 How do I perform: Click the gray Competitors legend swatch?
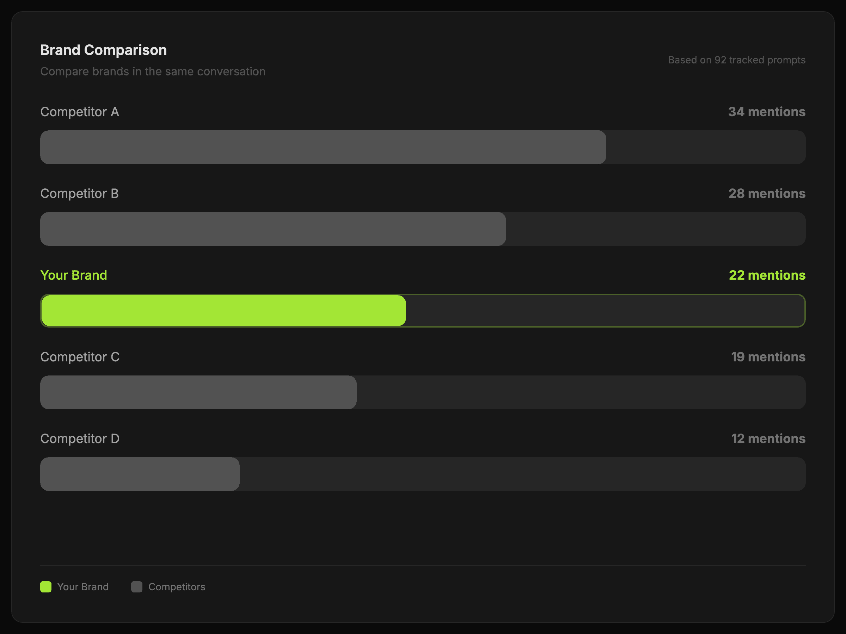point(136,586)
